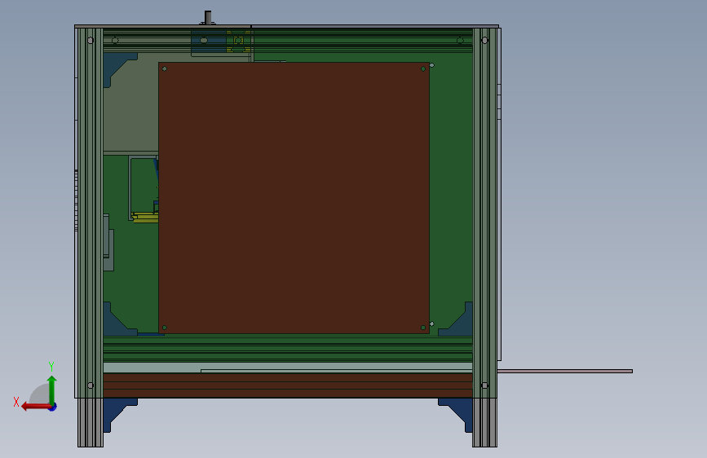Select the yellow component left of the brown panel
Viewport: 707px width, 458px height.
pos(145,218)
